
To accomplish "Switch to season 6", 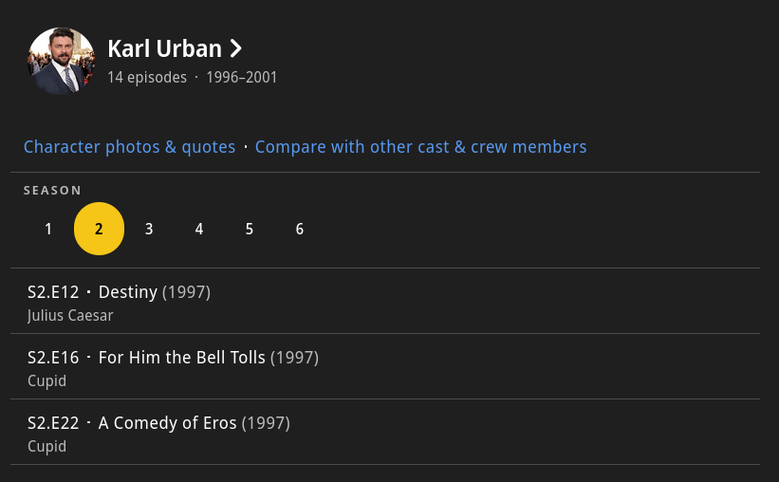I will point(300,229).
